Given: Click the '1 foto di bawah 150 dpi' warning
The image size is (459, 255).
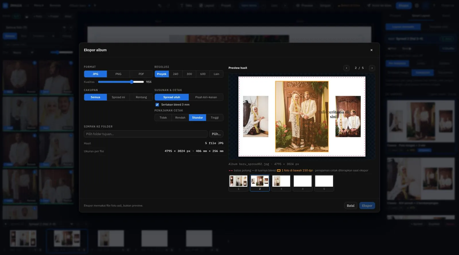Looking at the screenshot, I should 295,170.
